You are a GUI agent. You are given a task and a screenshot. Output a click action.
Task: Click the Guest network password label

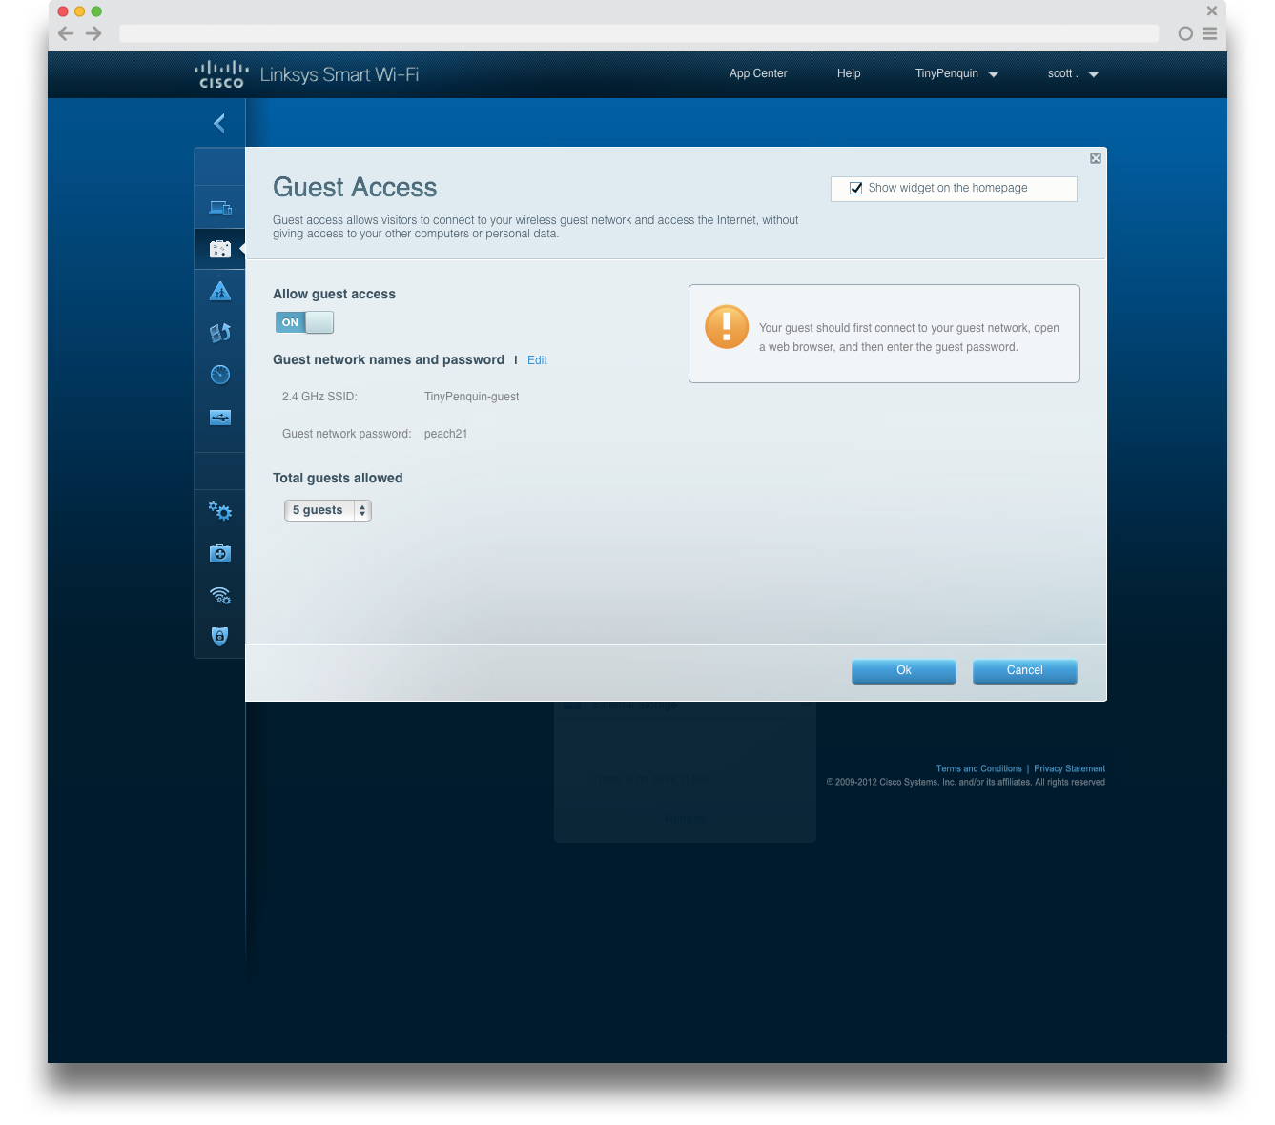click(x=346, y=434)
